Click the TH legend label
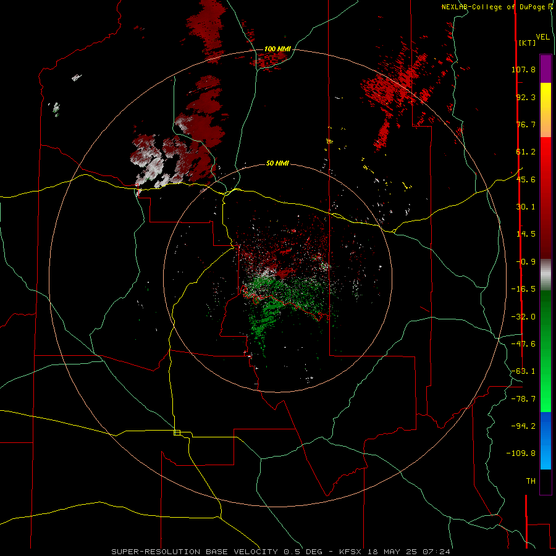The height and width of the screenshot is (556, 556). (531, 481)
